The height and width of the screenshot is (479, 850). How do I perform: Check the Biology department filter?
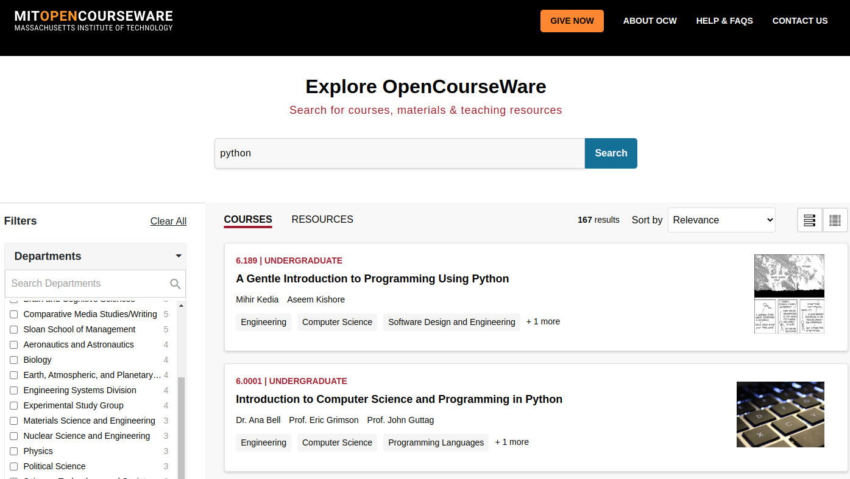pyautogui.click(x=13, y=360)
